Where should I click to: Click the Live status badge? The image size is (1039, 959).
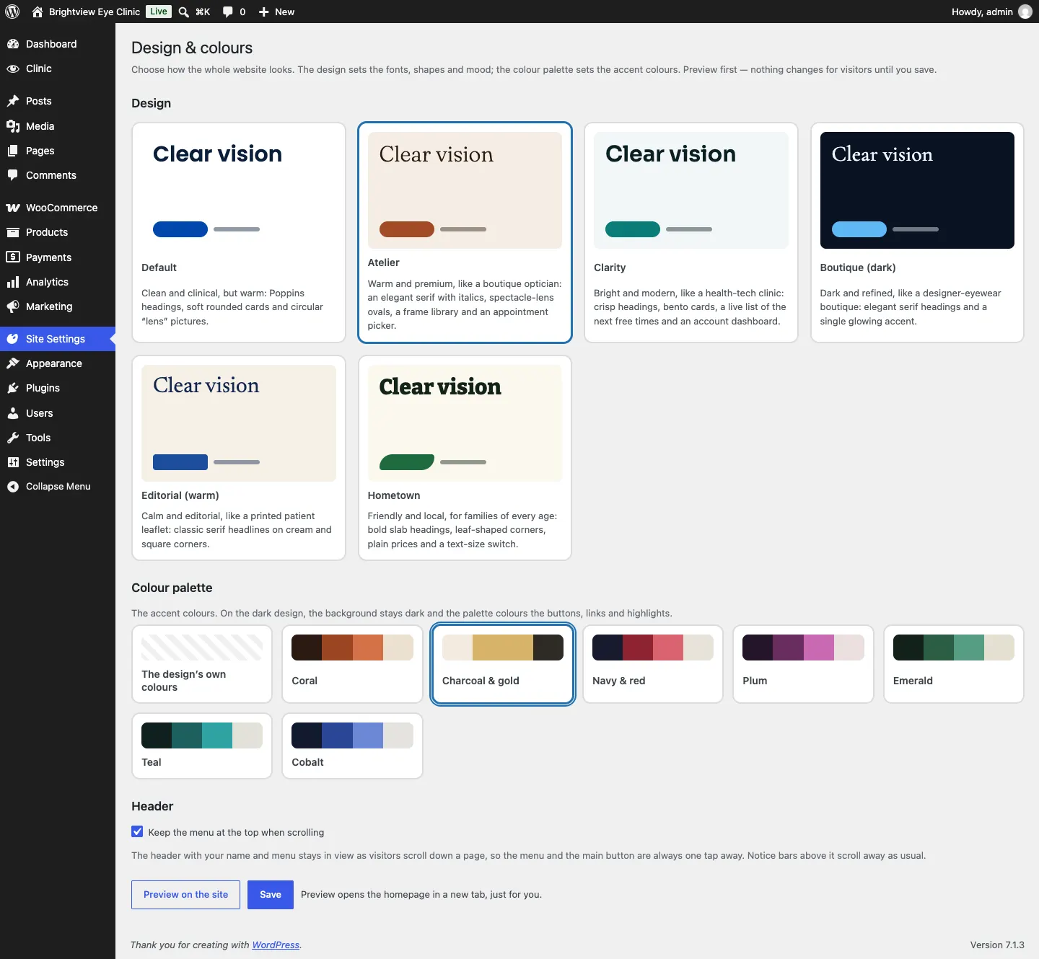click(x=159, y=12)
